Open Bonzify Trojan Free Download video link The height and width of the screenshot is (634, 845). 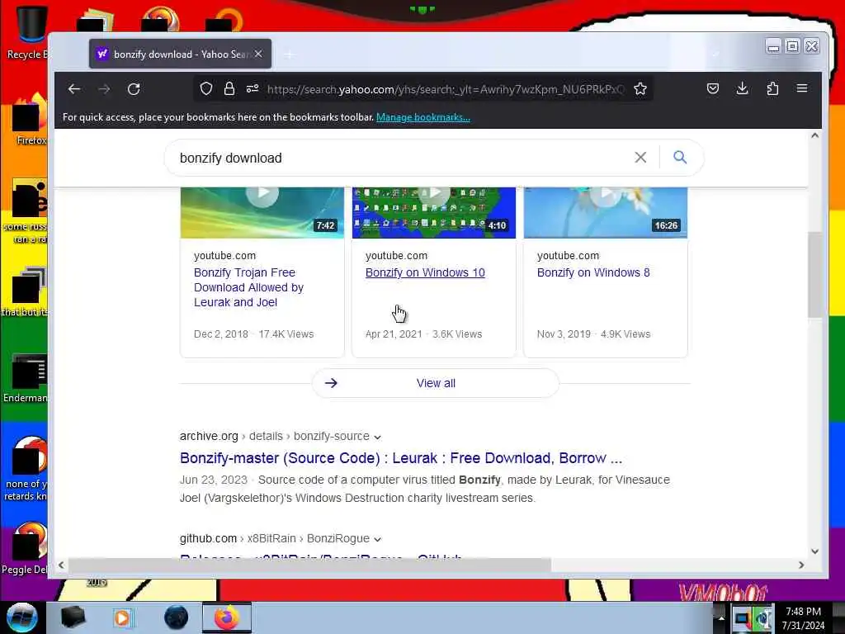pos(248,287)
